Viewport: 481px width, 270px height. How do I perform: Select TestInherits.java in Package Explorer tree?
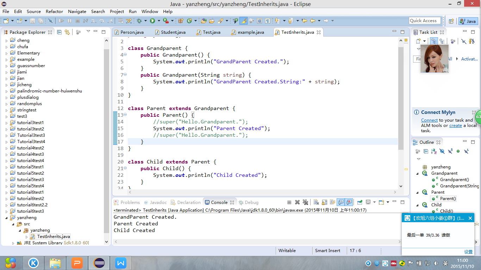coord(54,237)
